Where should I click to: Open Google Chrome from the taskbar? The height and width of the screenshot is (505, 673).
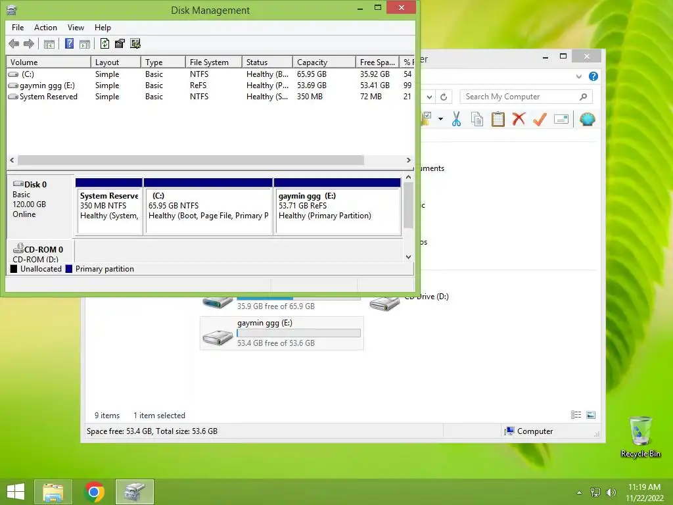[94, 492]
